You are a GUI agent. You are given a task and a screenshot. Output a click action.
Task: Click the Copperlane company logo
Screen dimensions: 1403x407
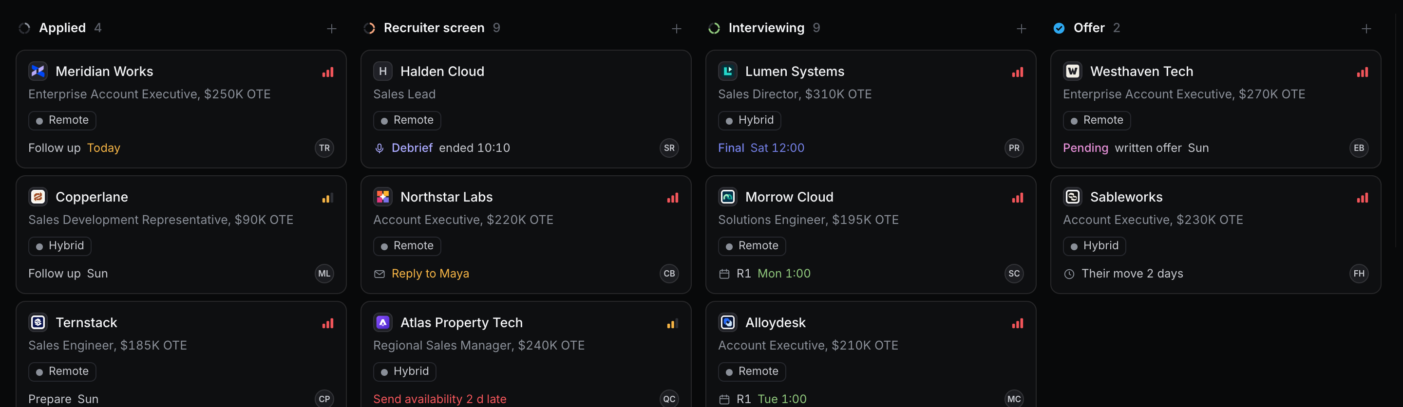(x=38, y=197)
